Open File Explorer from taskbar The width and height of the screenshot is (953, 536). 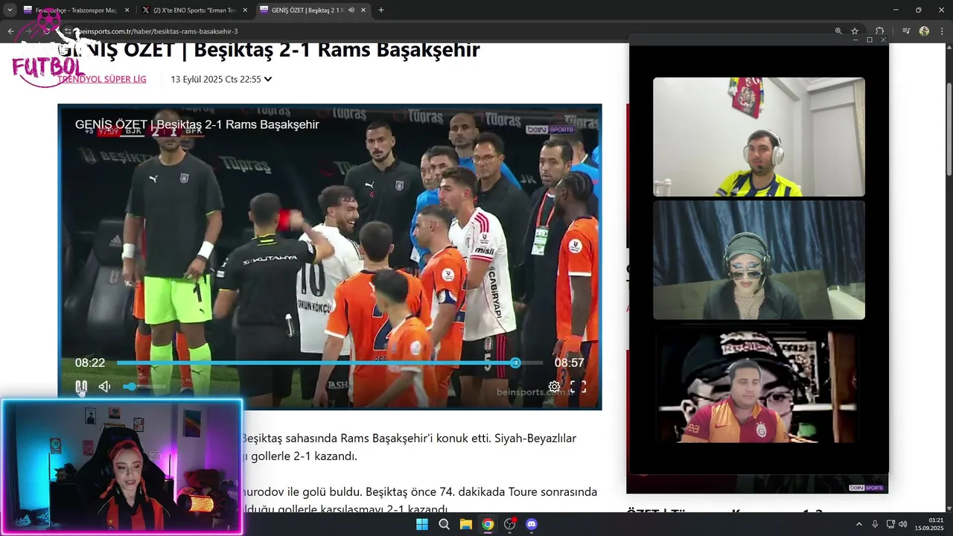pos(465,524)
